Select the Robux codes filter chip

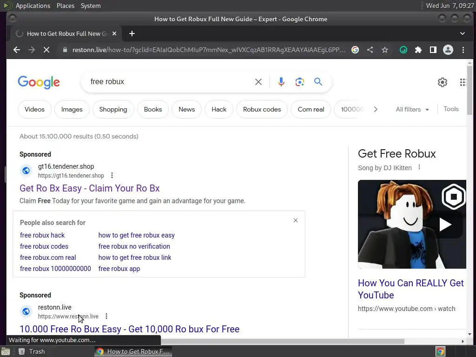point(262,109)
